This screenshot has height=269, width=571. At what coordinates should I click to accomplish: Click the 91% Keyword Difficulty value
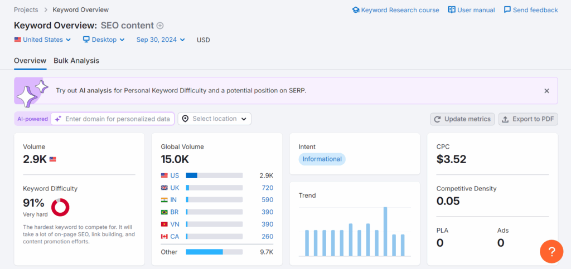[33, 203]
